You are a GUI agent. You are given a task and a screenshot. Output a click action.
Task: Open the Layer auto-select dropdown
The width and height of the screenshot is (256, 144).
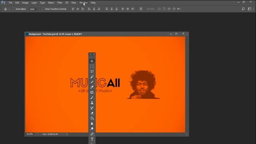[34, 9]
